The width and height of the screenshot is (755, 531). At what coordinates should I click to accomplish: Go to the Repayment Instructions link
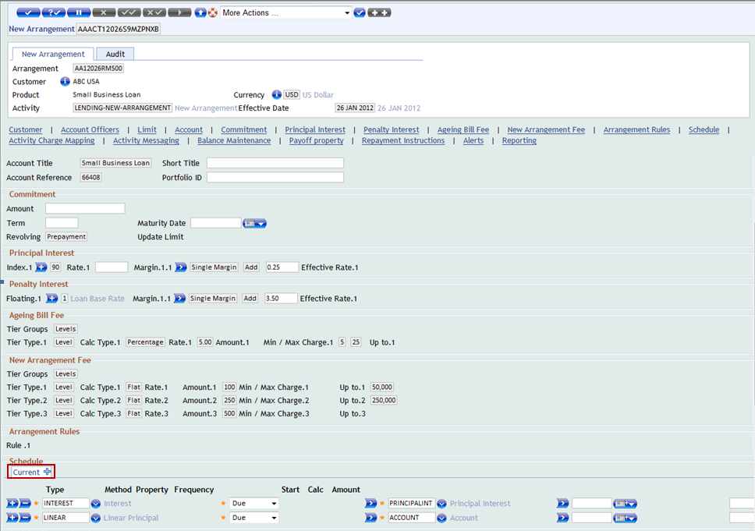[403, 140]
